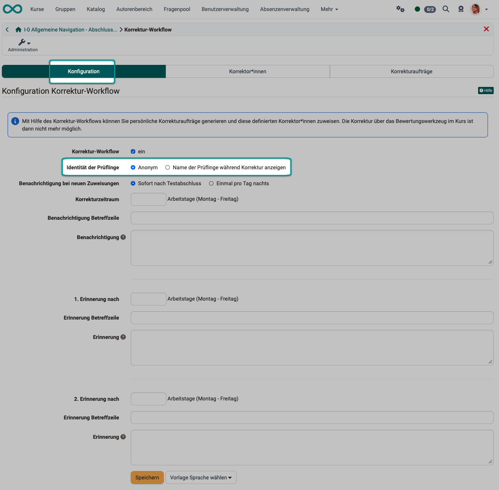The image size is (499, 490).
Task: Click the second Erinnerung Betreffzeile field
Action: (312, 418)
